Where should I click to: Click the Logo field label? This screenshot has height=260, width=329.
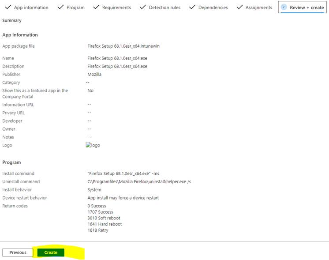click(x=7, y=145)
